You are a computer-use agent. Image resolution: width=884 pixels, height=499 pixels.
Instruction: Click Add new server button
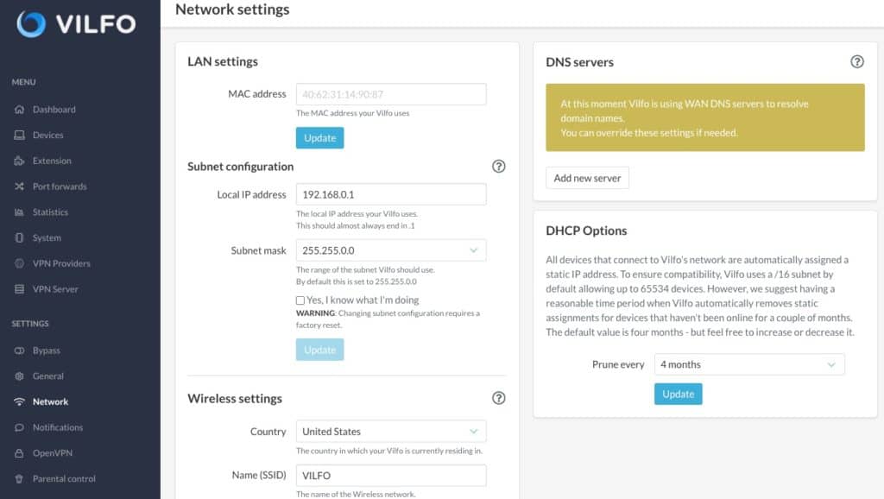click(587, 178)
